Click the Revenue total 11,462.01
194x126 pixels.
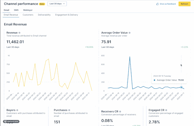coord(15,42)
